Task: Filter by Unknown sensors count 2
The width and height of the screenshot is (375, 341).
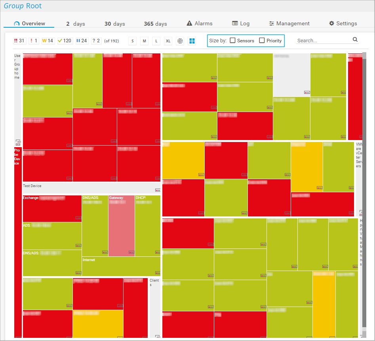Action: (x=96, y=41)
